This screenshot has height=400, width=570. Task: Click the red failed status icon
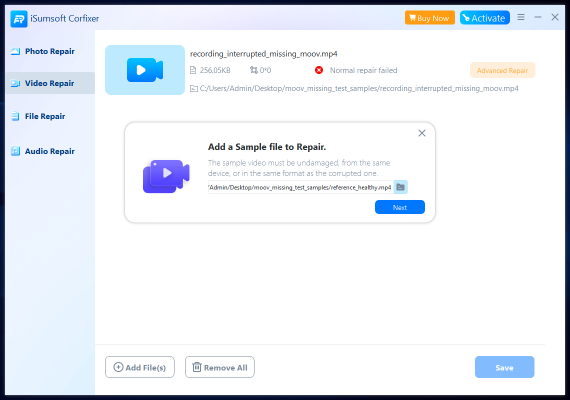click(319, 70)
